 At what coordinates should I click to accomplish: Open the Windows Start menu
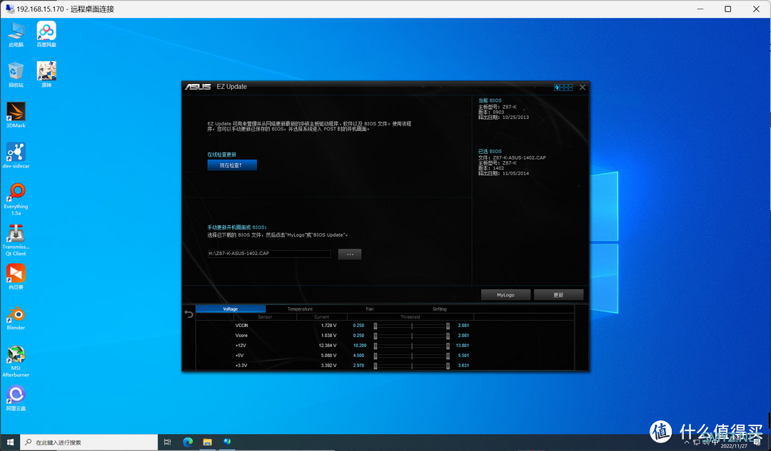tap(10, 442)
